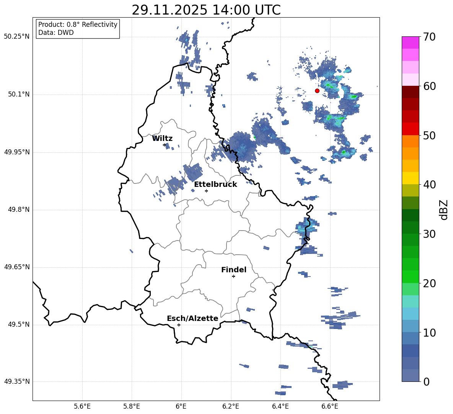Image resolution: width=453 pixels, height=414 pixels.
Task: Click the colorbar tick label 0
Action: pyautogui.click(x=426, y=381)
